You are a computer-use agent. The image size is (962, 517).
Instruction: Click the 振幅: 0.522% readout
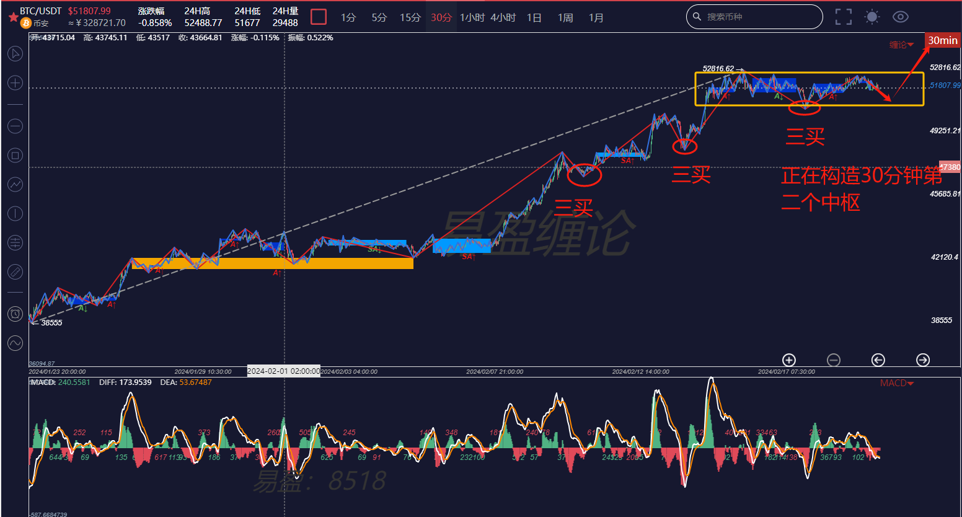(311, 38)
